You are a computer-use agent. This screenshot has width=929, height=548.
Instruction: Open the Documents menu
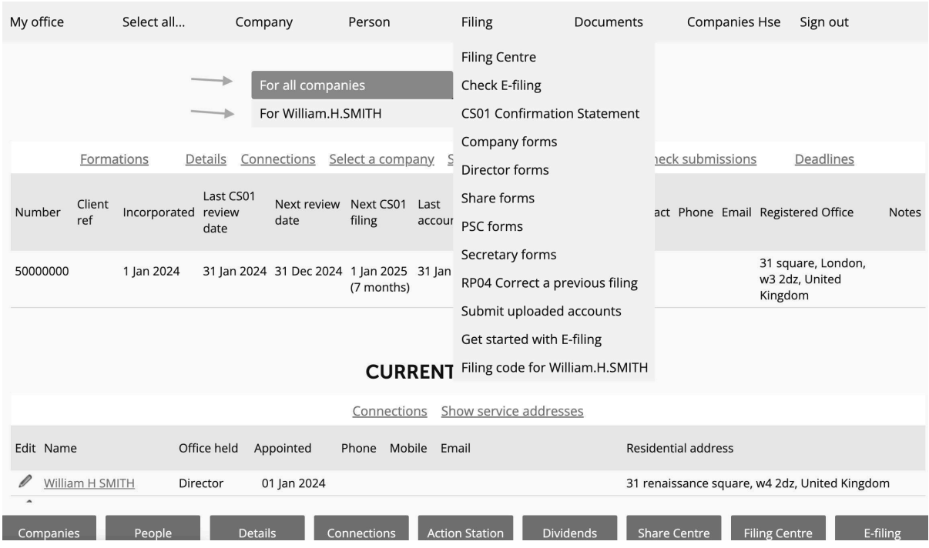point(609,22)
